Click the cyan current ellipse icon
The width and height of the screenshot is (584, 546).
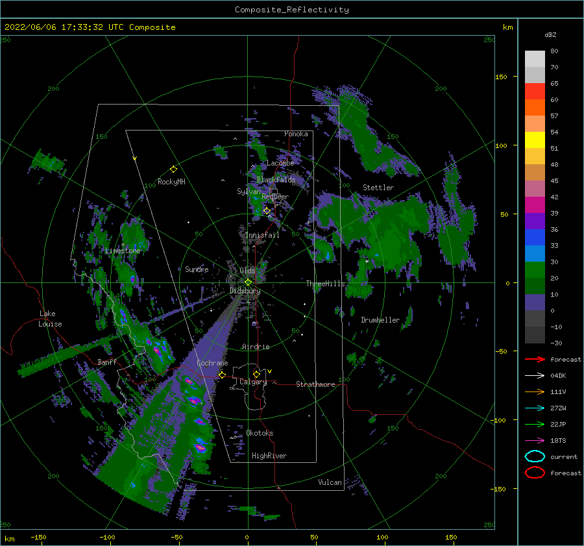[x=535, y=456]
